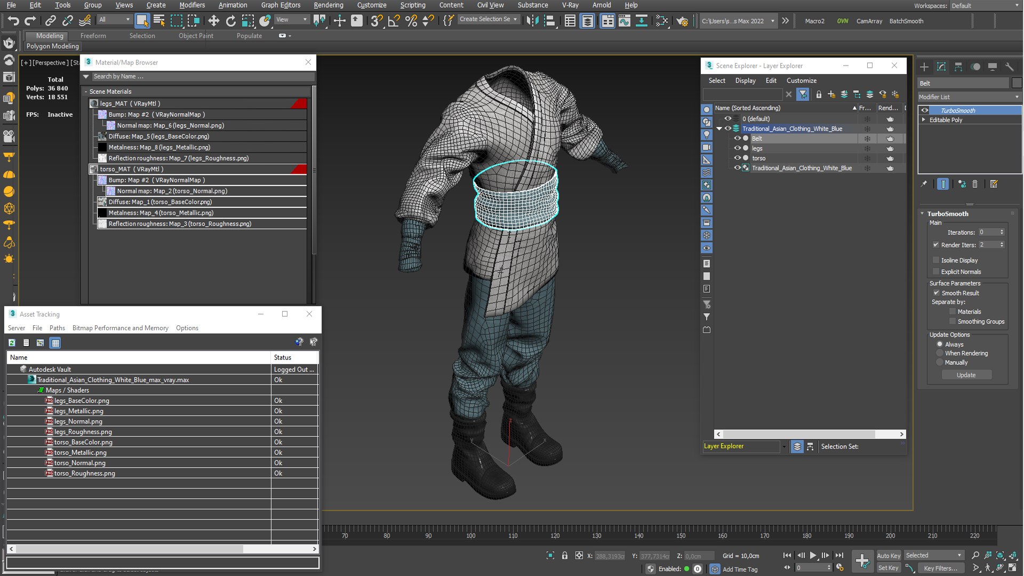Switch Asset Tracking to table view icon
The image size is (1024, 576).
(x=55, y=343)
